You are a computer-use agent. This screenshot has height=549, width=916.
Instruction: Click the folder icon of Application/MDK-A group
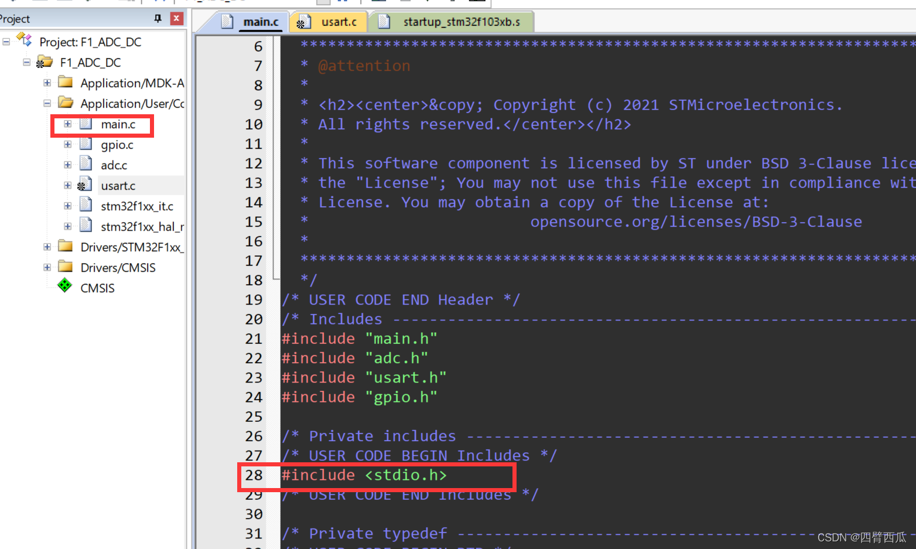coord(66,82)
